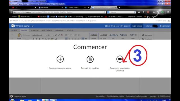Click En savoir plus about cookies
The height and width of the screenshot is (101, 180).
pyautogui.click(x=161, y=21)
